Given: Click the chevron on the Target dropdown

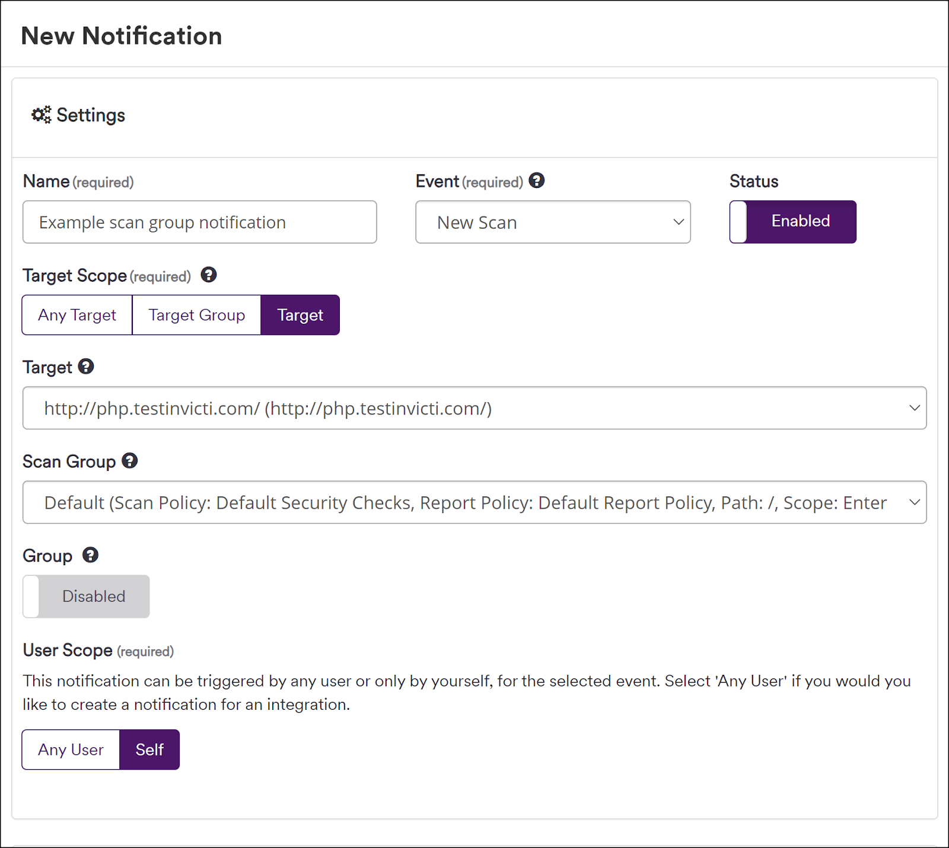Looking at the screenshot, I should (x=914, y=408).
